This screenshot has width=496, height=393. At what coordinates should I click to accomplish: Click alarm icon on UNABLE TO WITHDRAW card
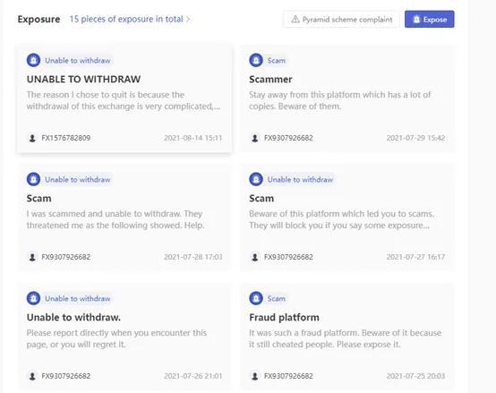(x=33, y=60)
